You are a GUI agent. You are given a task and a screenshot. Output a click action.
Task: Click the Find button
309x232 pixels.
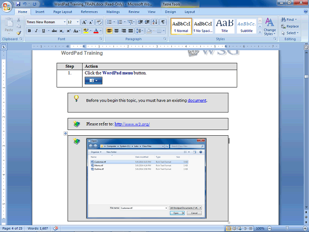tap(289, 19)
